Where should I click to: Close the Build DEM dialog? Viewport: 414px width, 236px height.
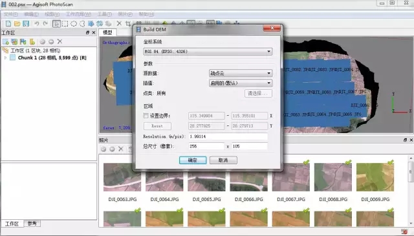click(272, 28)
